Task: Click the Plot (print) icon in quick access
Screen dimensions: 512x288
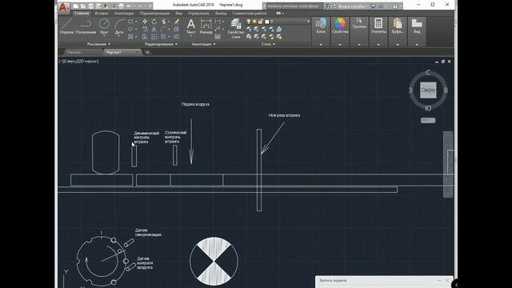Action: pos(121,6)
